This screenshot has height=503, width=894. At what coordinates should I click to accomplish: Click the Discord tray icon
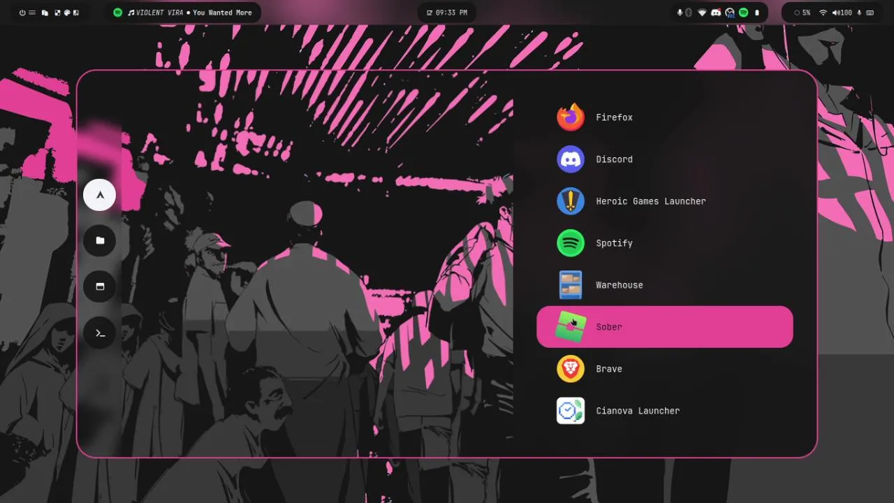click(716, 13)
